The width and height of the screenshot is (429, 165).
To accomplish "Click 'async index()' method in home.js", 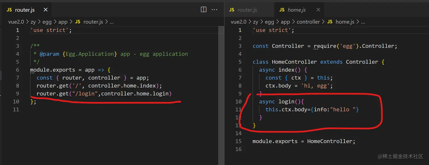I will 280,70.
